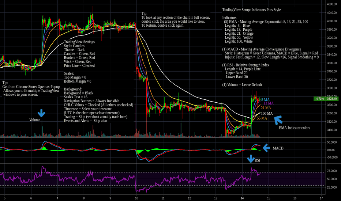Click the 'Upper Band 70' text line
The height and width of the screenshot is (201, 341).
click(237, 73)
